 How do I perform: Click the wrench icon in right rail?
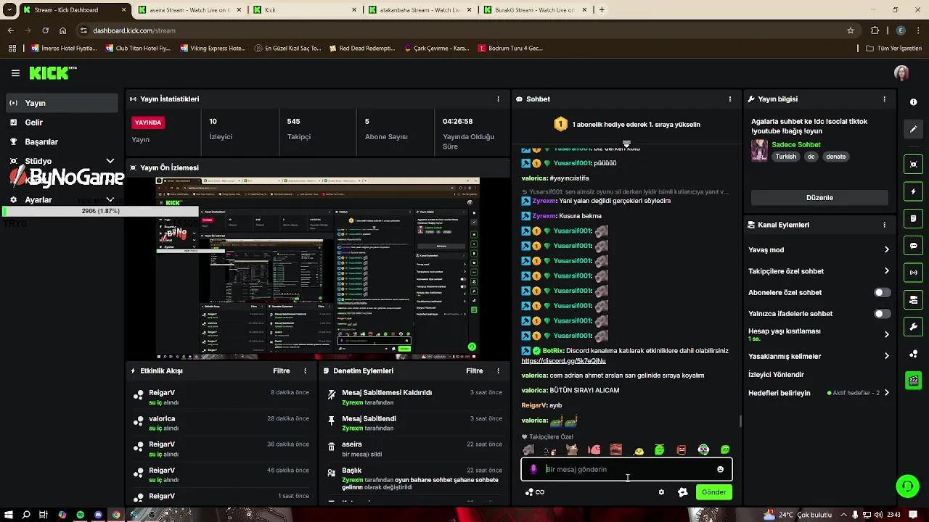(x=913, y=326)
